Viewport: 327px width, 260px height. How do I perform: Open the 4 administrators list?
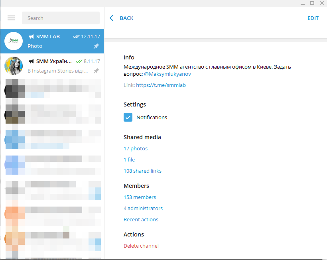pos(143,208)
